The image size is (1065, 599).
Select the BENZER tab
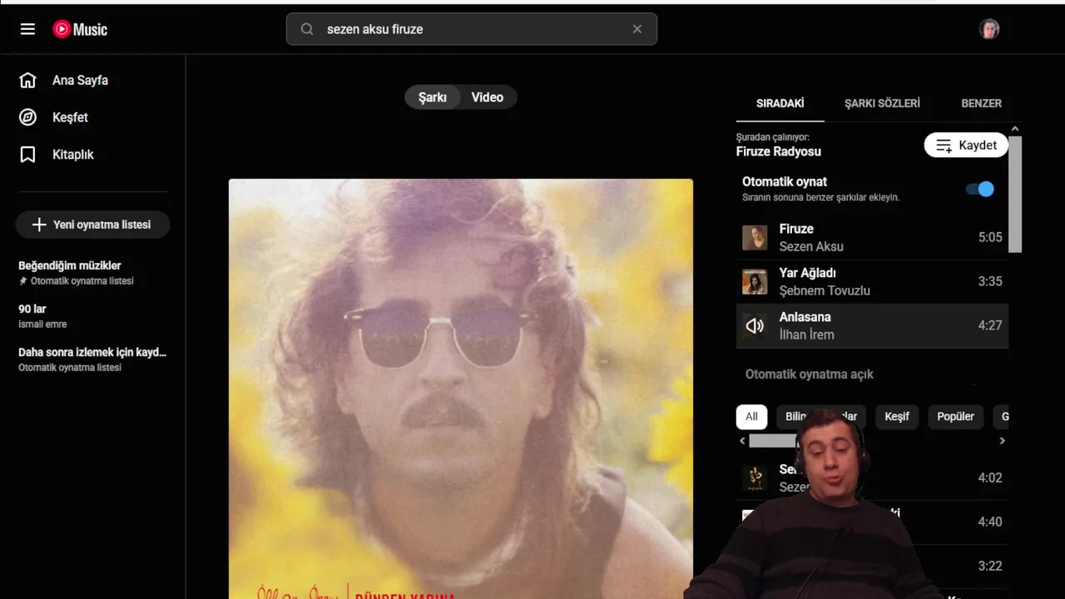coord(981,103)
